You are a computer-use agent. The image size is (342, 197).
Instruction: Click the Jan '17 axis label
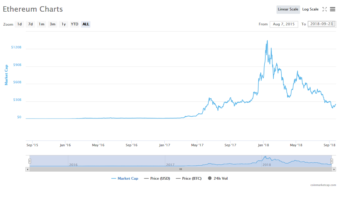(x=164, y=145)
